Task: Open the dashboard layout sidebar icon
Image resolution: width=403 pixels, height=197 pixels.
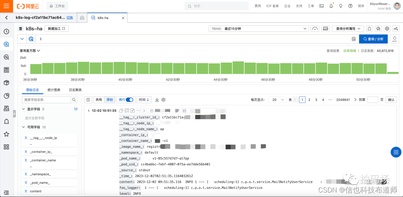Action: [x=6, y=70]
